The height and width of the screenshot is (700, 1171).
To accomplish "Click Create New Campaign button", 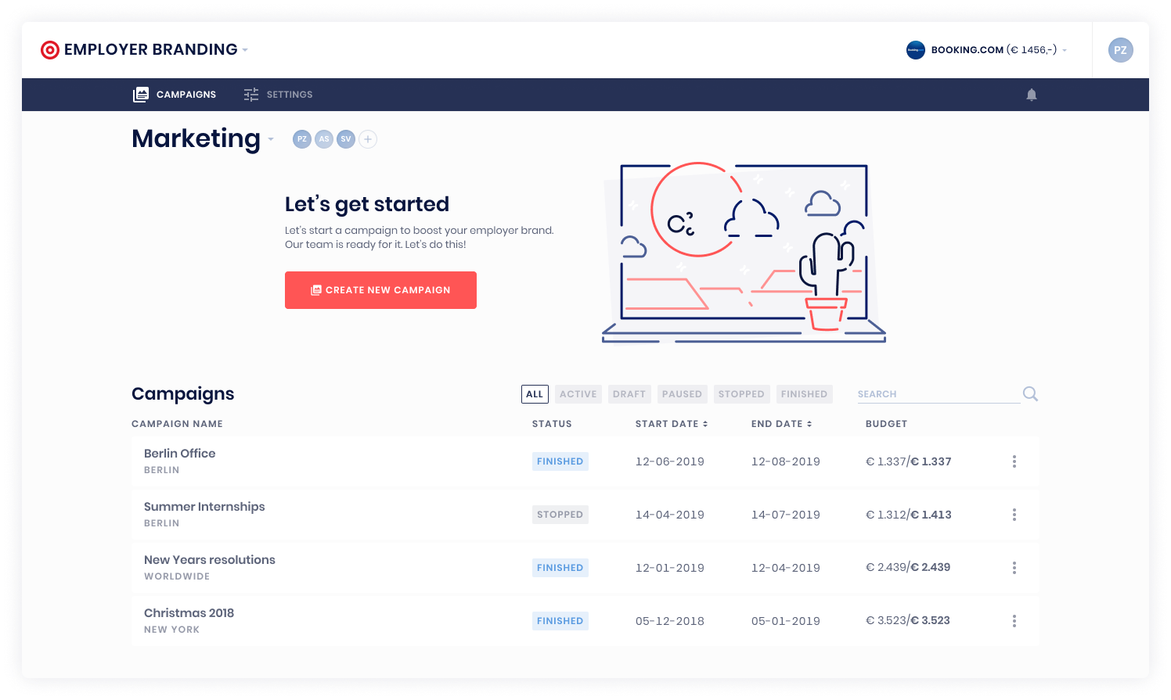I will (x=380, y=290).
